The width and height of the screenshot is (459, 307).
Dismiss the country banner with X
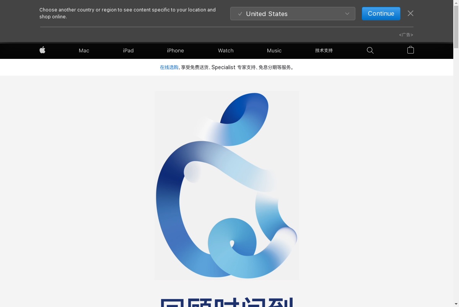(x=410, y=13)
